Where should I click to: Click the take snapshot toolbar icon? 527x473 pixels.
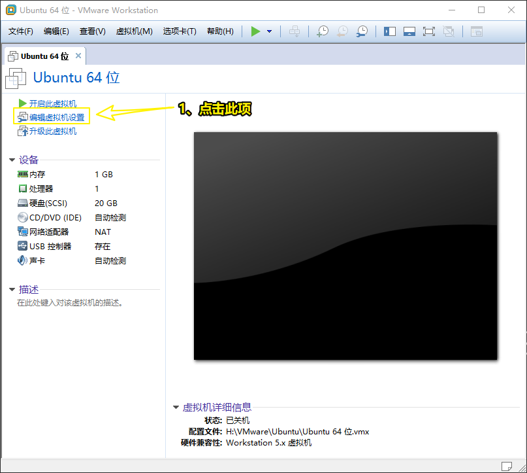(x=323, y=31)
